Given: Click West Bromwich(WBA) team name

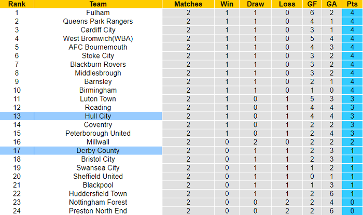Looking at the screenshot, I should point(97,38).
